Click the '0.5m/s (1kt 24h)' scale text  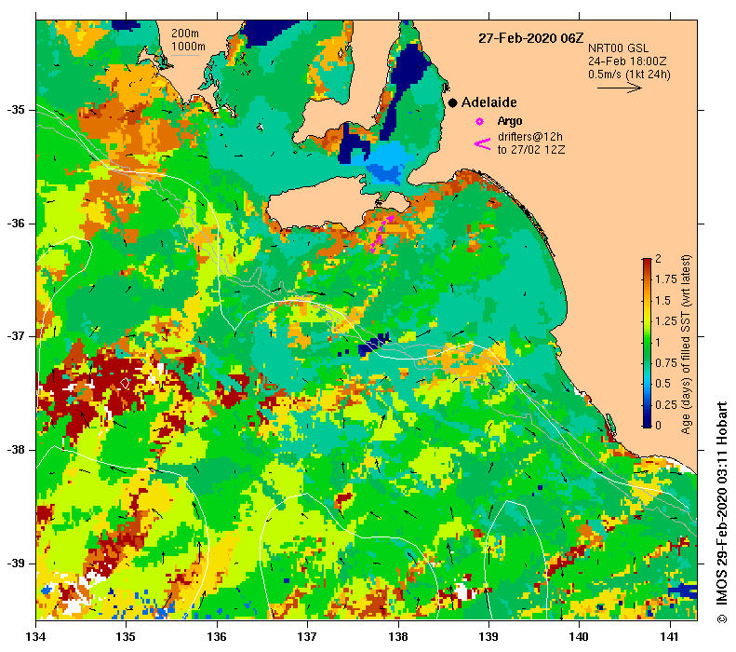629,75
